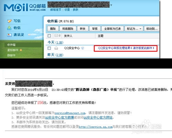Click the 举报 button
This screenshot has height=138, width=172.
pyautogui.click(x=95, y=29)
